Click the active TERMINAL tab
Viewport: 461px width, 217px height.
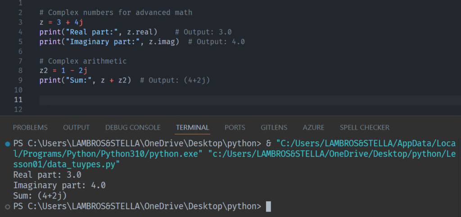pos(192,127)
